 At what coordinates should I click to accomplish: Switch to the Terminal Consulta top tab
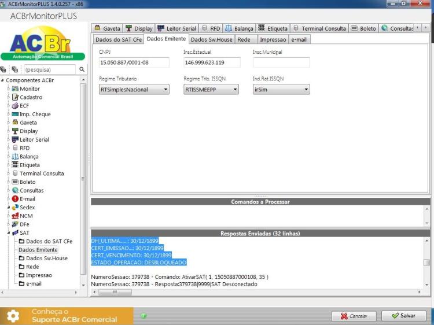coord(319,28)
